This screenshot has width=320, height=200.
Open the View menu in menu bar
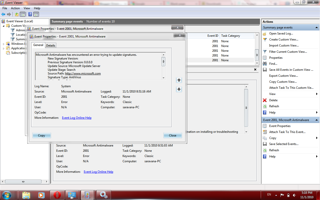tap(27, 8)
